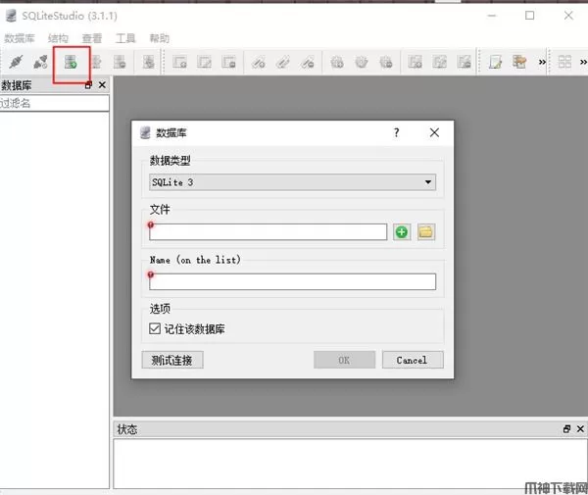Click the toolbar icon right of SQL editor

pyautogui.click(x=519, y=62)
